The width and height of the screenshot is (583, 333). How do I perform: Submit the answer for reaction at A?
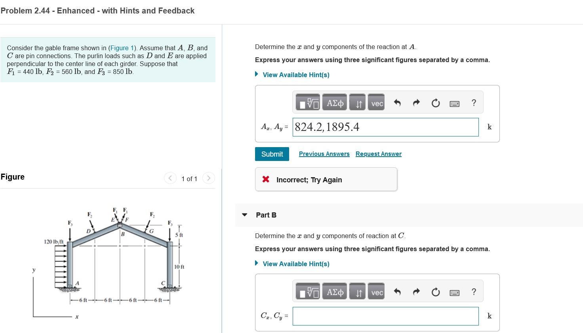(272, 154)
